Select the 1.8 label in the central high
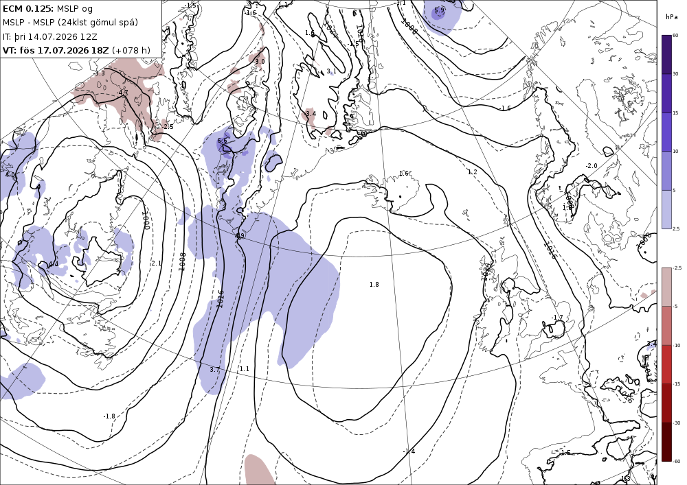This screenshot has width=687, height=485. (x=374, y=284)
